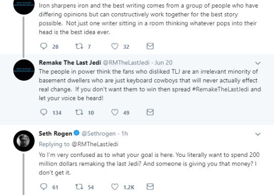Reply to the Iron sharpens iron tweet
The width and height of the screenshot is (274, 195).
click(44, 46)
